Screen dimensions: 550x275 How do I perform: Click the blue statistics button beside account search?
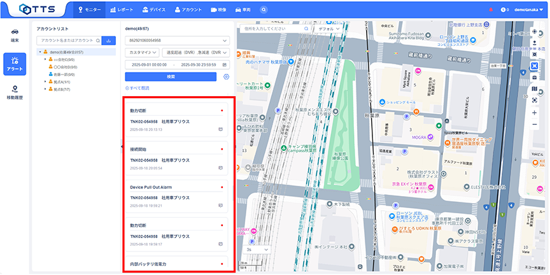(x=109, y=40)
